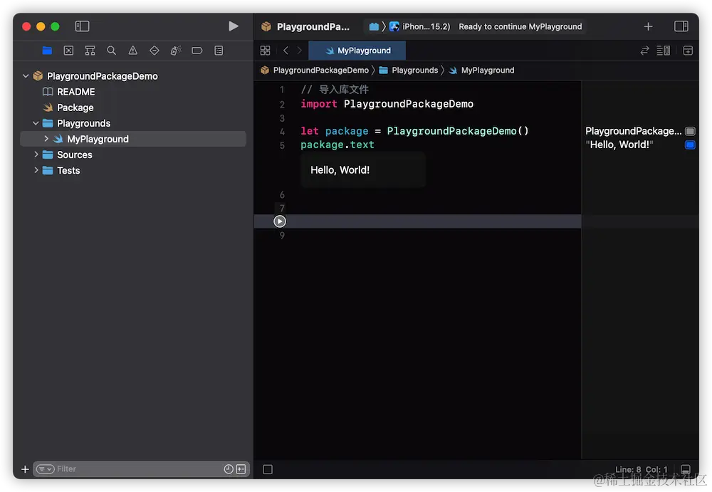
Task: Open the Library with the plus button
Action: pyautogui.click(x=648, y=26)
